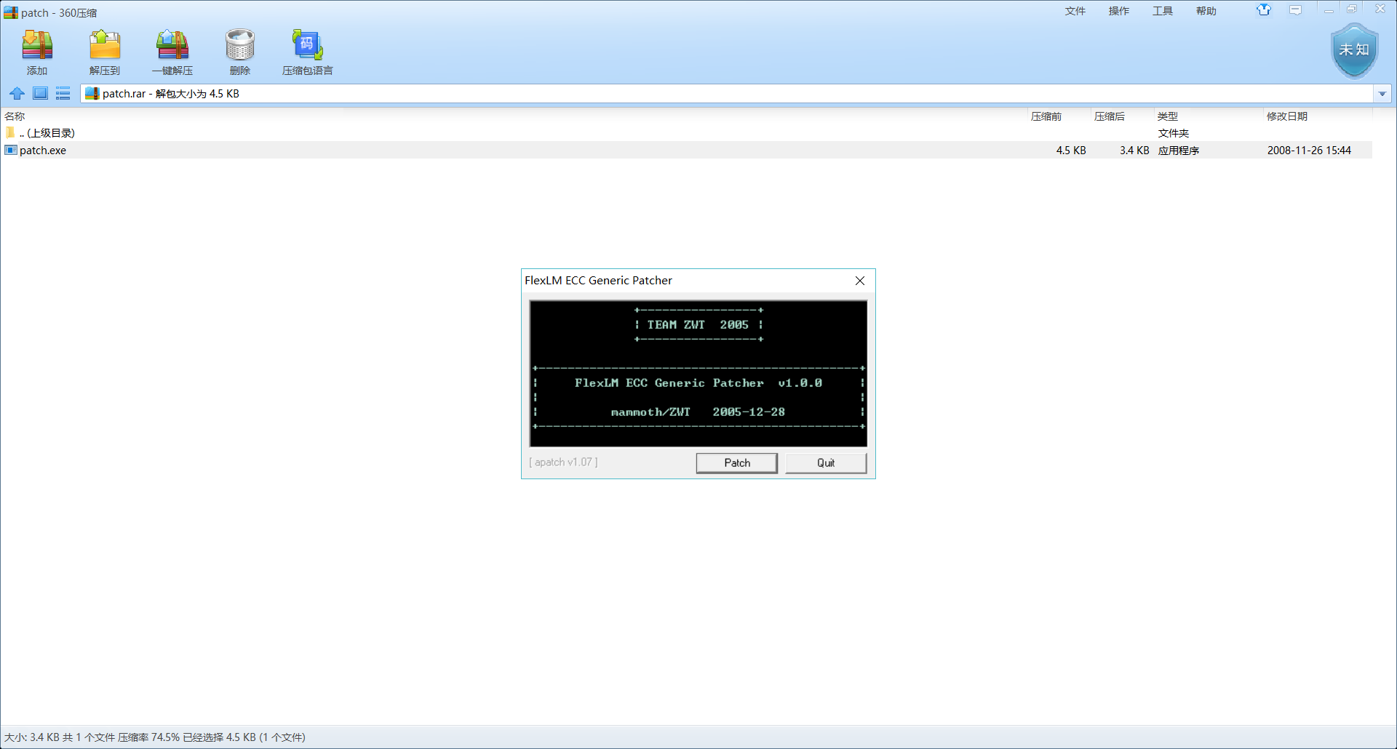The height and width of the screenshot is (749, 1397).
Task: Click the patch.rar address path field
Action: coord(728,94)
